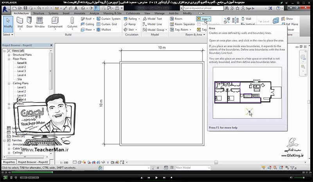This screenshot has height=182, width=313.
Task: Click the KMPlayer video progress bar
Action: [x=156, y=172]
